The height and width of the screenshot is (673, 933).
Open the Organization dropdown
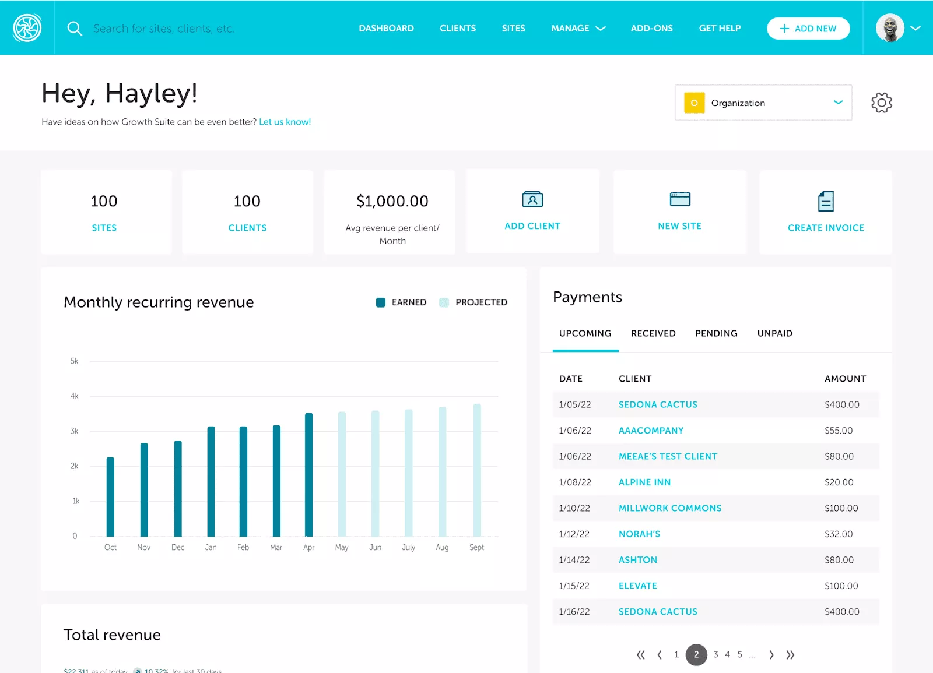763,103
